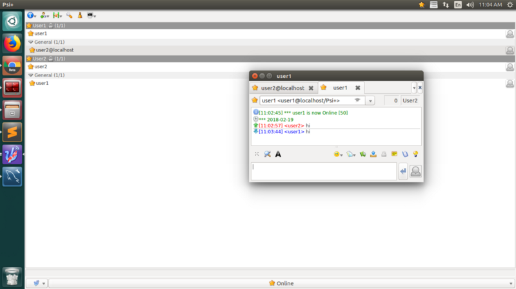Screen dimensions: 516x289
Task: Select user2@localhost contact in roster
Action: (x=54, y=50)
